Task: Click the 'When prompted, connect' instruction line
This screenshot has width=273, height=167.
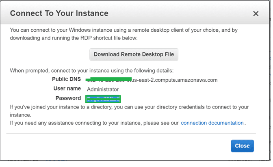Action: click(91, 70)
